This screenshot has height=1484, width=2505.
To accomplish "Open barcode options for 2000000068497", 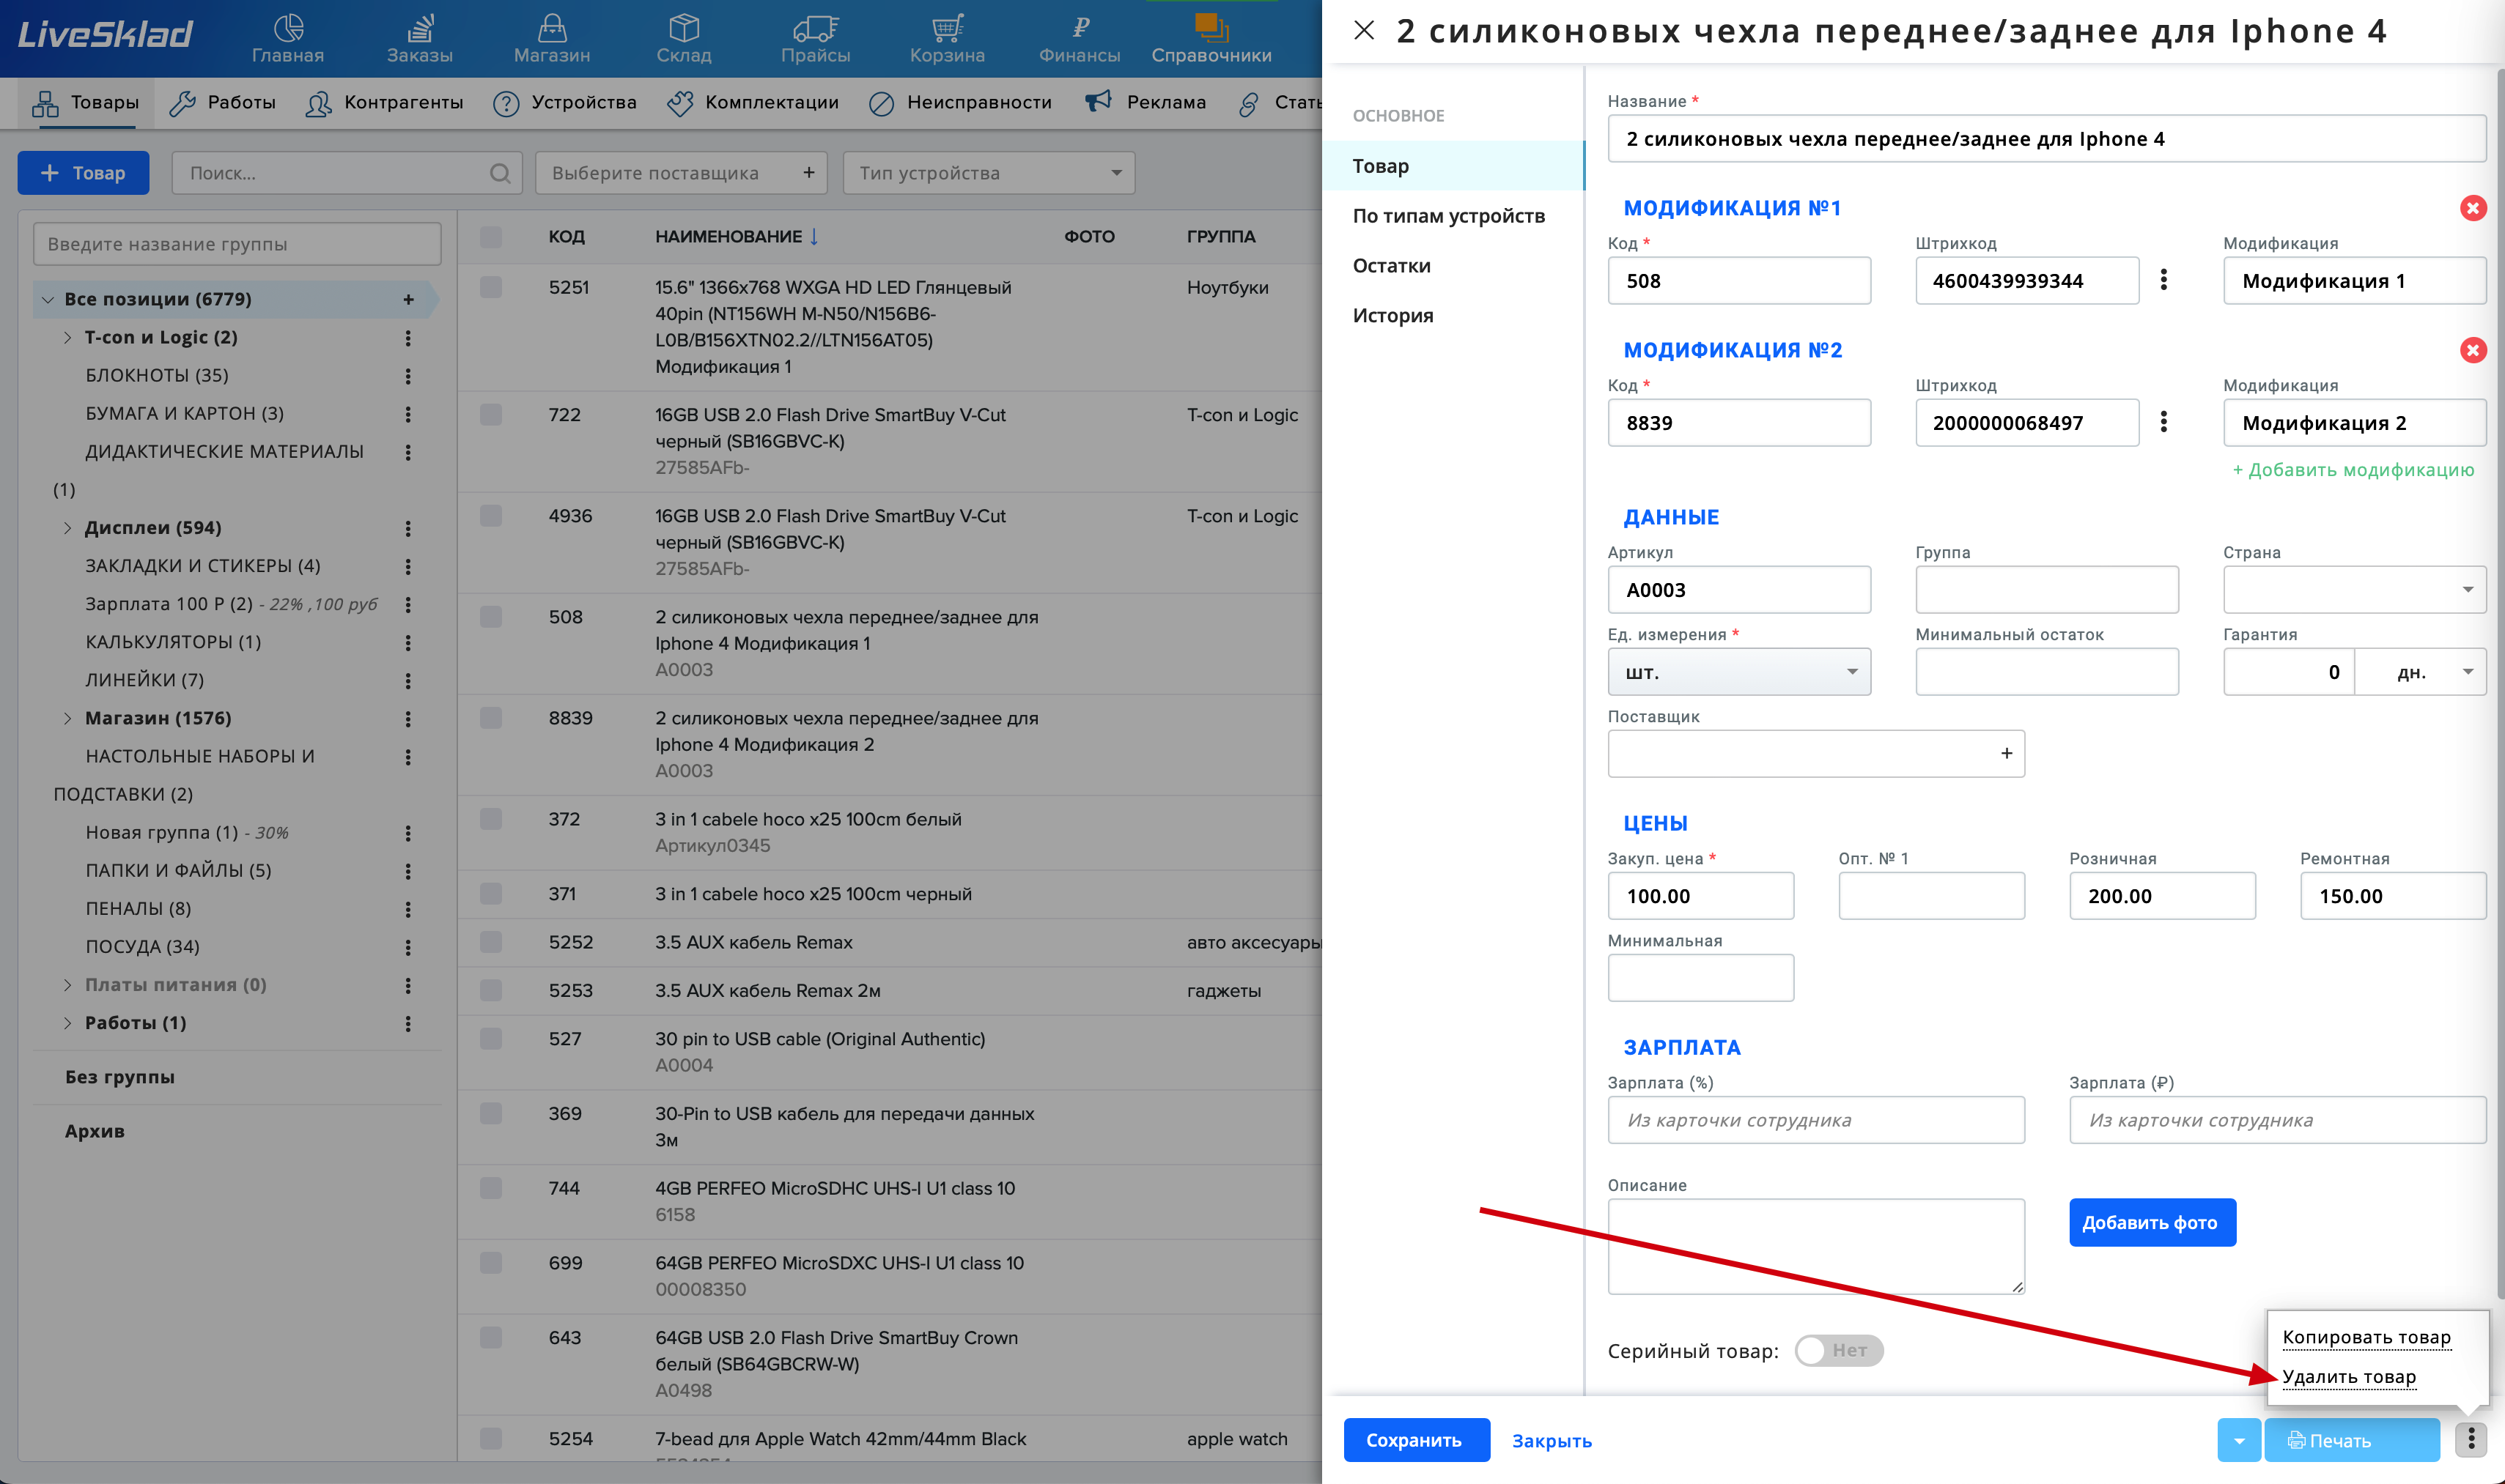I will coord(2164,422).
